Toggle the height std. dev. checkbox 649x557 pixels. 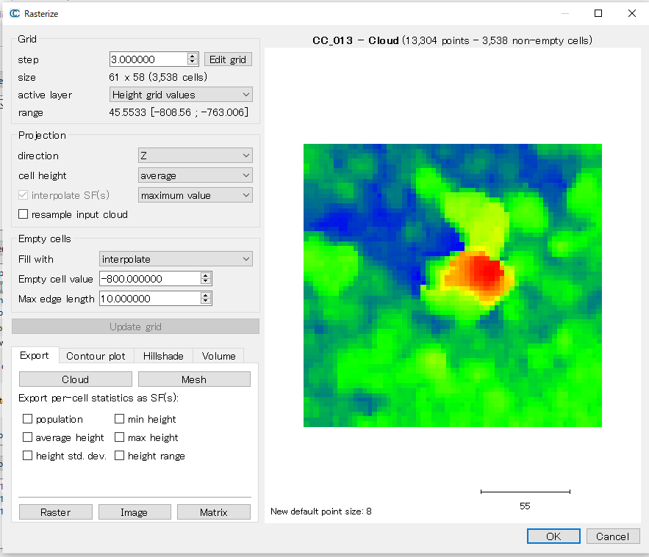click(x=28, y=456)
